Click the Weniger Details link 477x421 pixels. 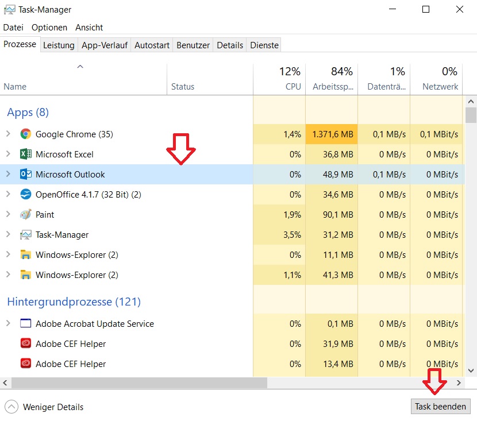(53, 407)
